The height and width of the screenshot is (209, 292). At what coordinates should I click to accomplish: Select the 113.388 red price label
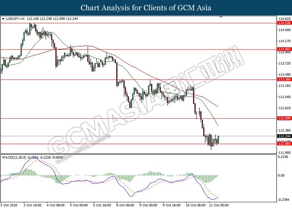[284, 79]
